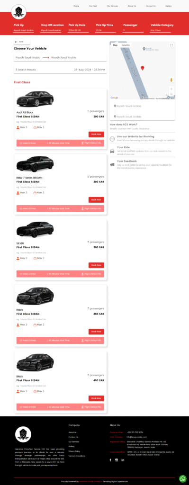Switch map to Satellite view
Viewport: 189px width, 485px height.
pos(126,45)
